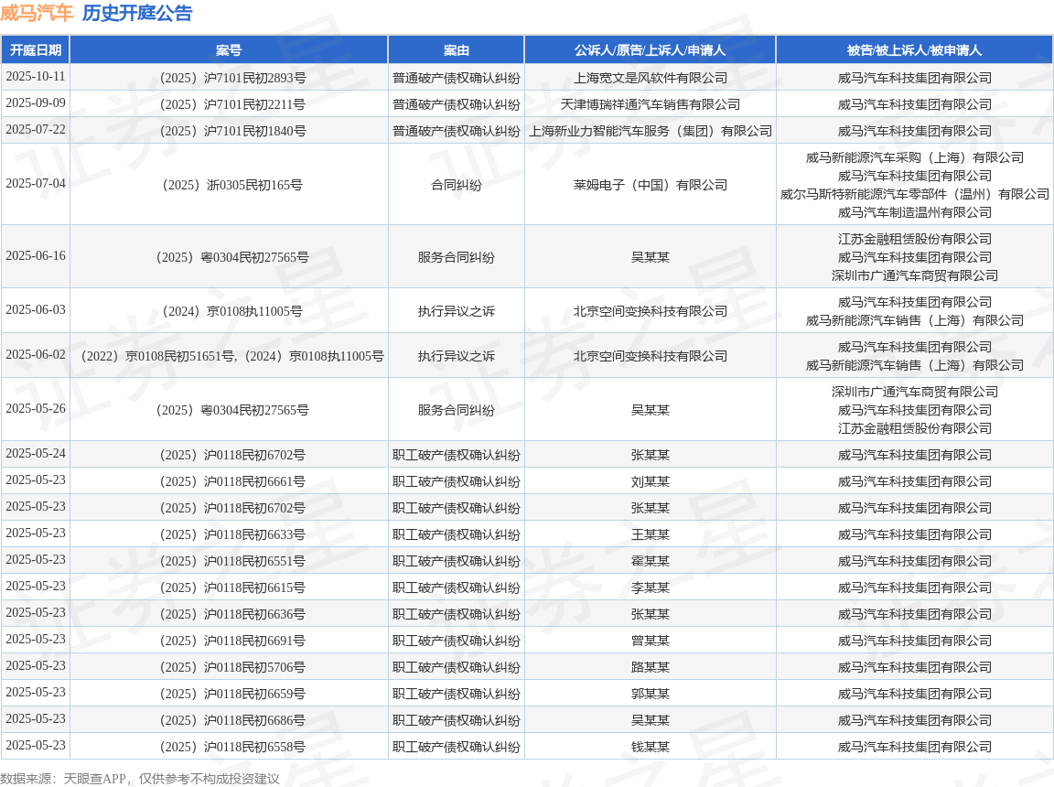Click plaintiff 郭某某
Viewport: 1054px width, 787px height.
tap(650, 695)
